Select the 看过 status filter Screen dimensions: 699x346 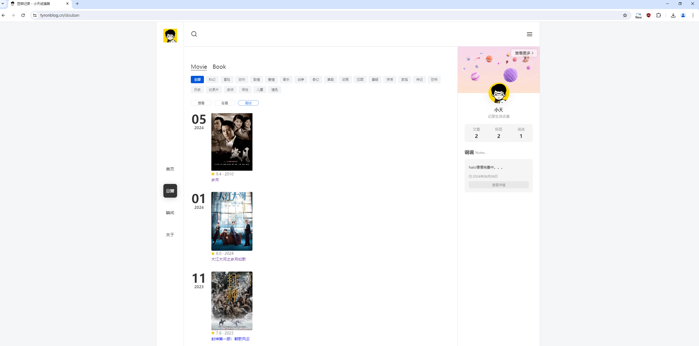click(x=248, y=103)
